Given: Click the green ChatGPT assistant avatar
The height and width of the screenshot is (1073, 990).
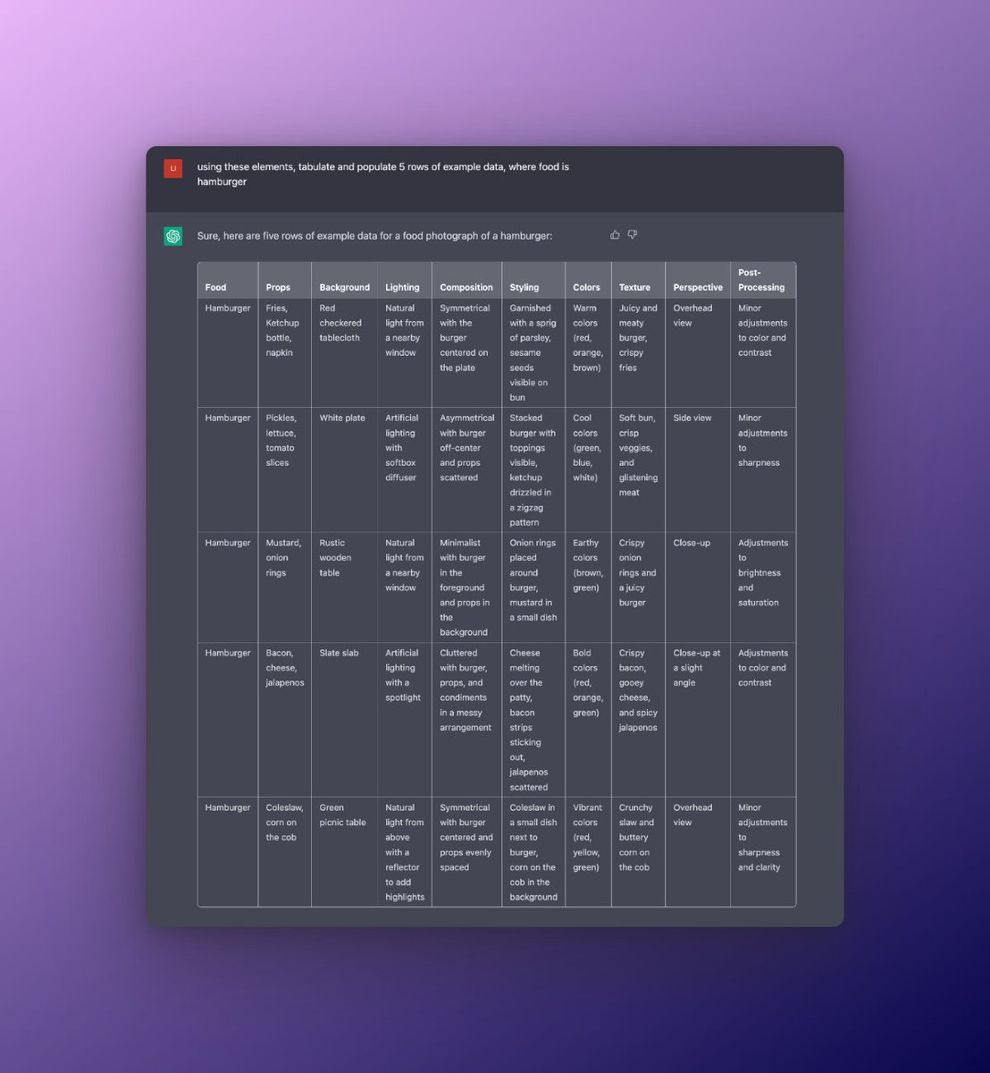Looking at the screenshot, I should (x=172, y=236).
